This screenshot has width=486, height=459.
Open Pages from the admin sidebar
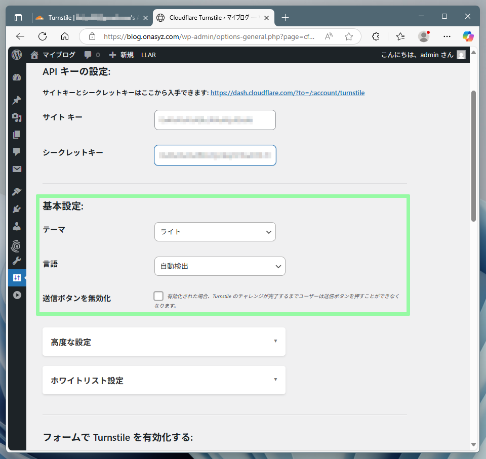[x=17, y=135]
